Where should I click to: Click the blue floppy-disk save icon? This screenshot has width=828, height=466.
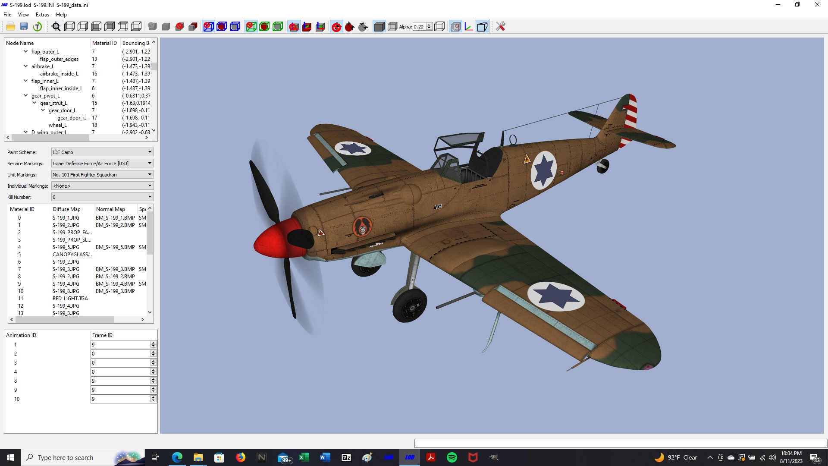[24, 27]
